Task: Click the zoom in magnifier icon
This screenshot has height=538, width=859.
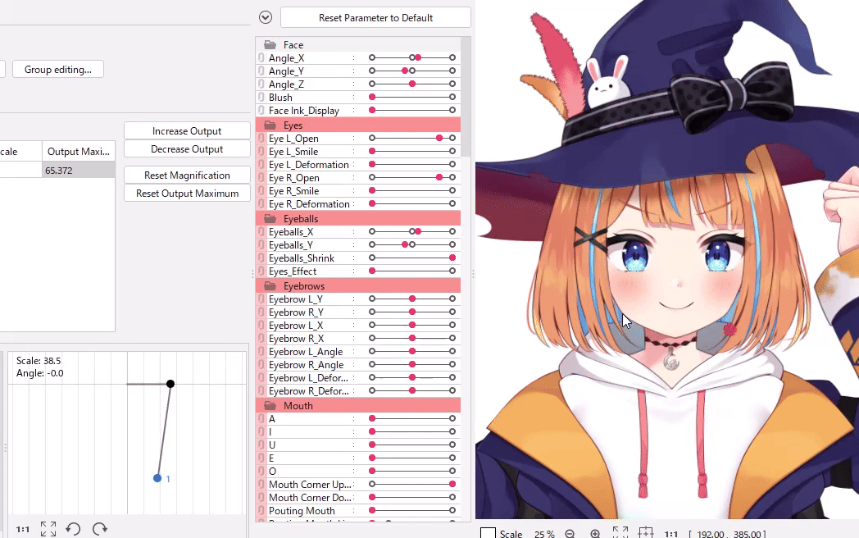Action: (596, 534)
